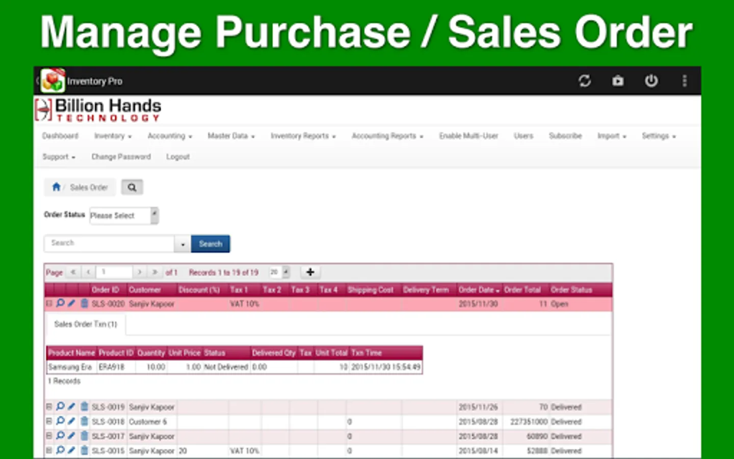734x459 pixels.
Task: Collapse the SLS-0020 row expander
Action: point(49,303)
